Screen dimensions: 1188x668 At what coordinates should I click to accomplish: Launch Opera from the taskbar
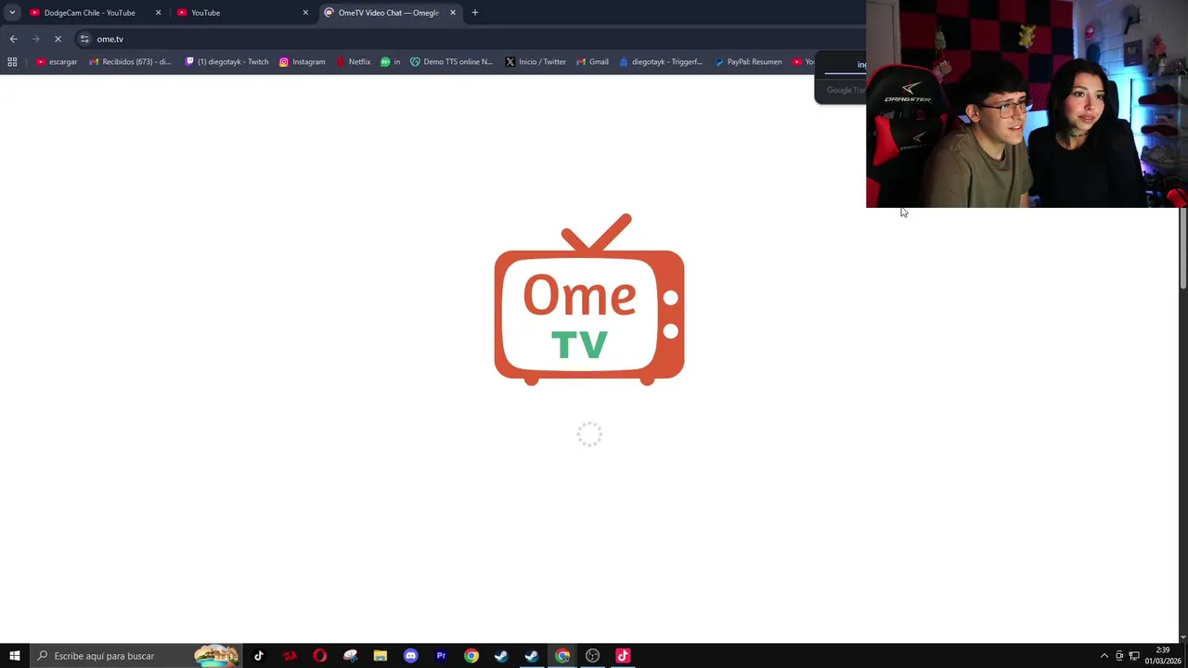(x=319, y=656)
